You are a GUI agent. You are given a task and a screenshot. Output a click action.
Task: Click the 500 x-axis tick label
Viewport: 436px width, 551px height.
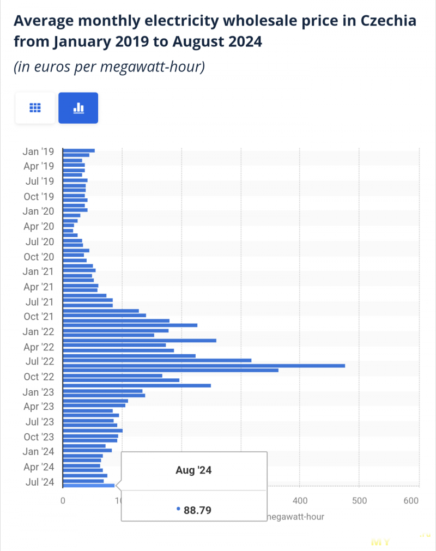click(359, 501)
